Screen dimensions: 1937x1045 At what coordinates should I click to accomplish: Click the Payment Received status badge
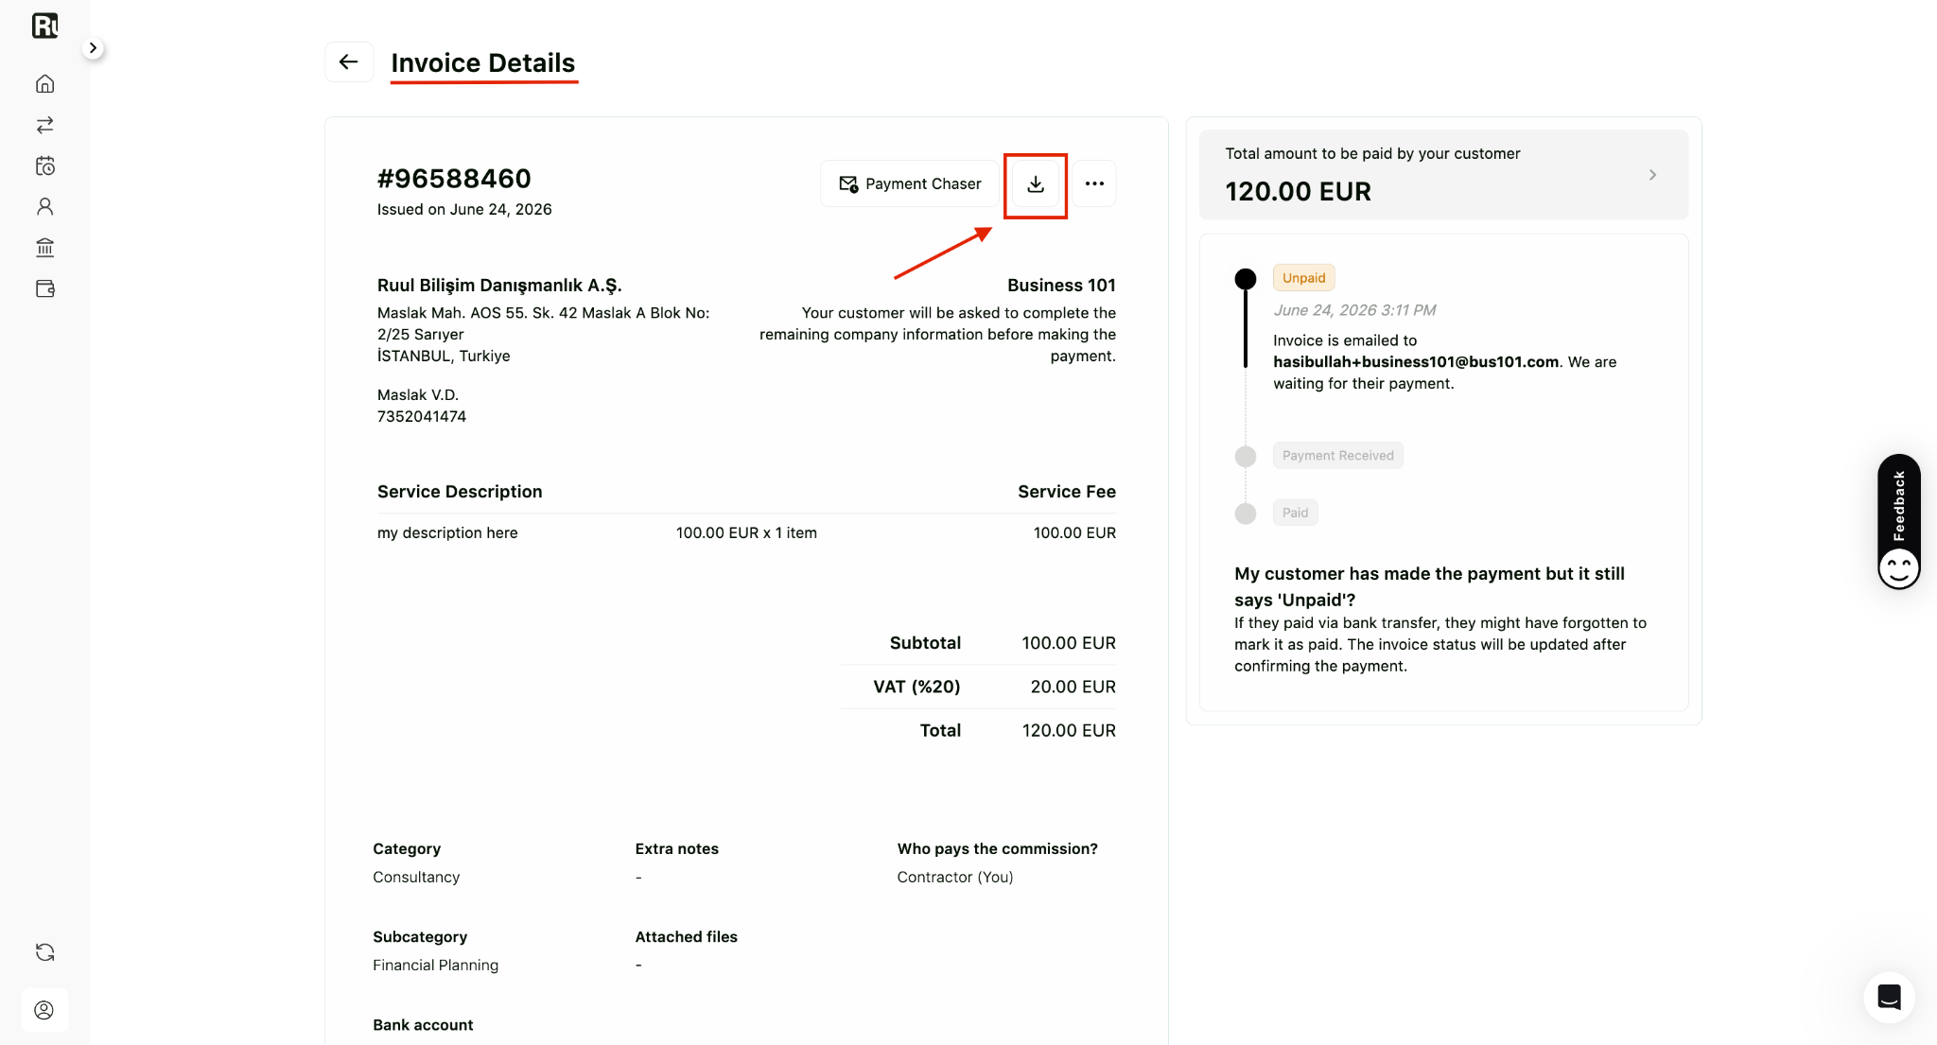coord(1337,455)
